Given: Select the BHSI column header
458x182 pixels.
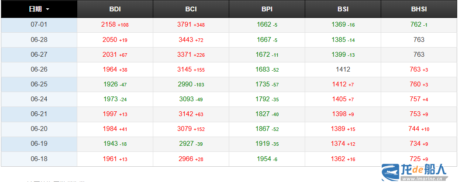Looking at the screenshot, I should pos(419,9).
